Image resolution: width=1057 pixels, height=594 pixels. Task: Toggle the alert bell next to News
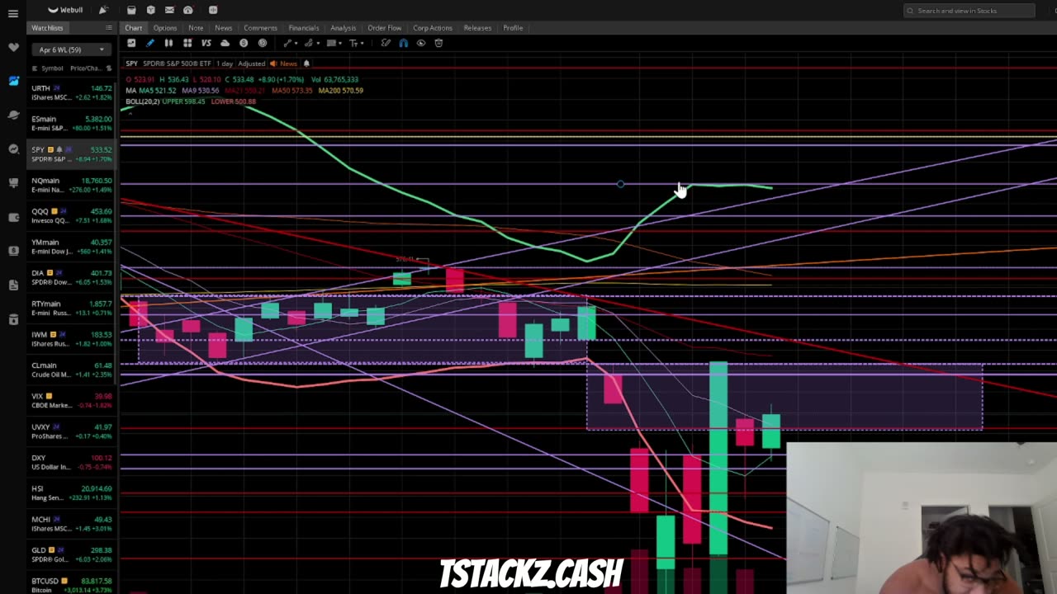(x=306, y=64)
